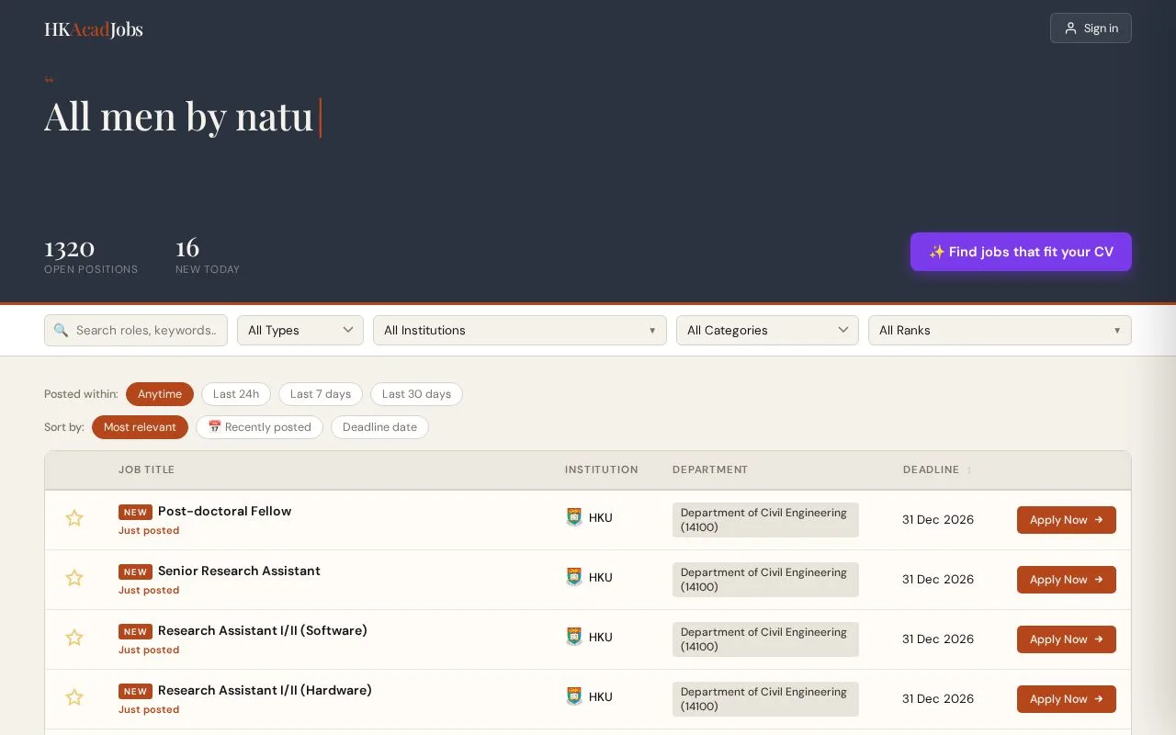Filter posted within Last 7 days
The width and height of the screenshot is (1176, 735).
(x=321, y=394)
